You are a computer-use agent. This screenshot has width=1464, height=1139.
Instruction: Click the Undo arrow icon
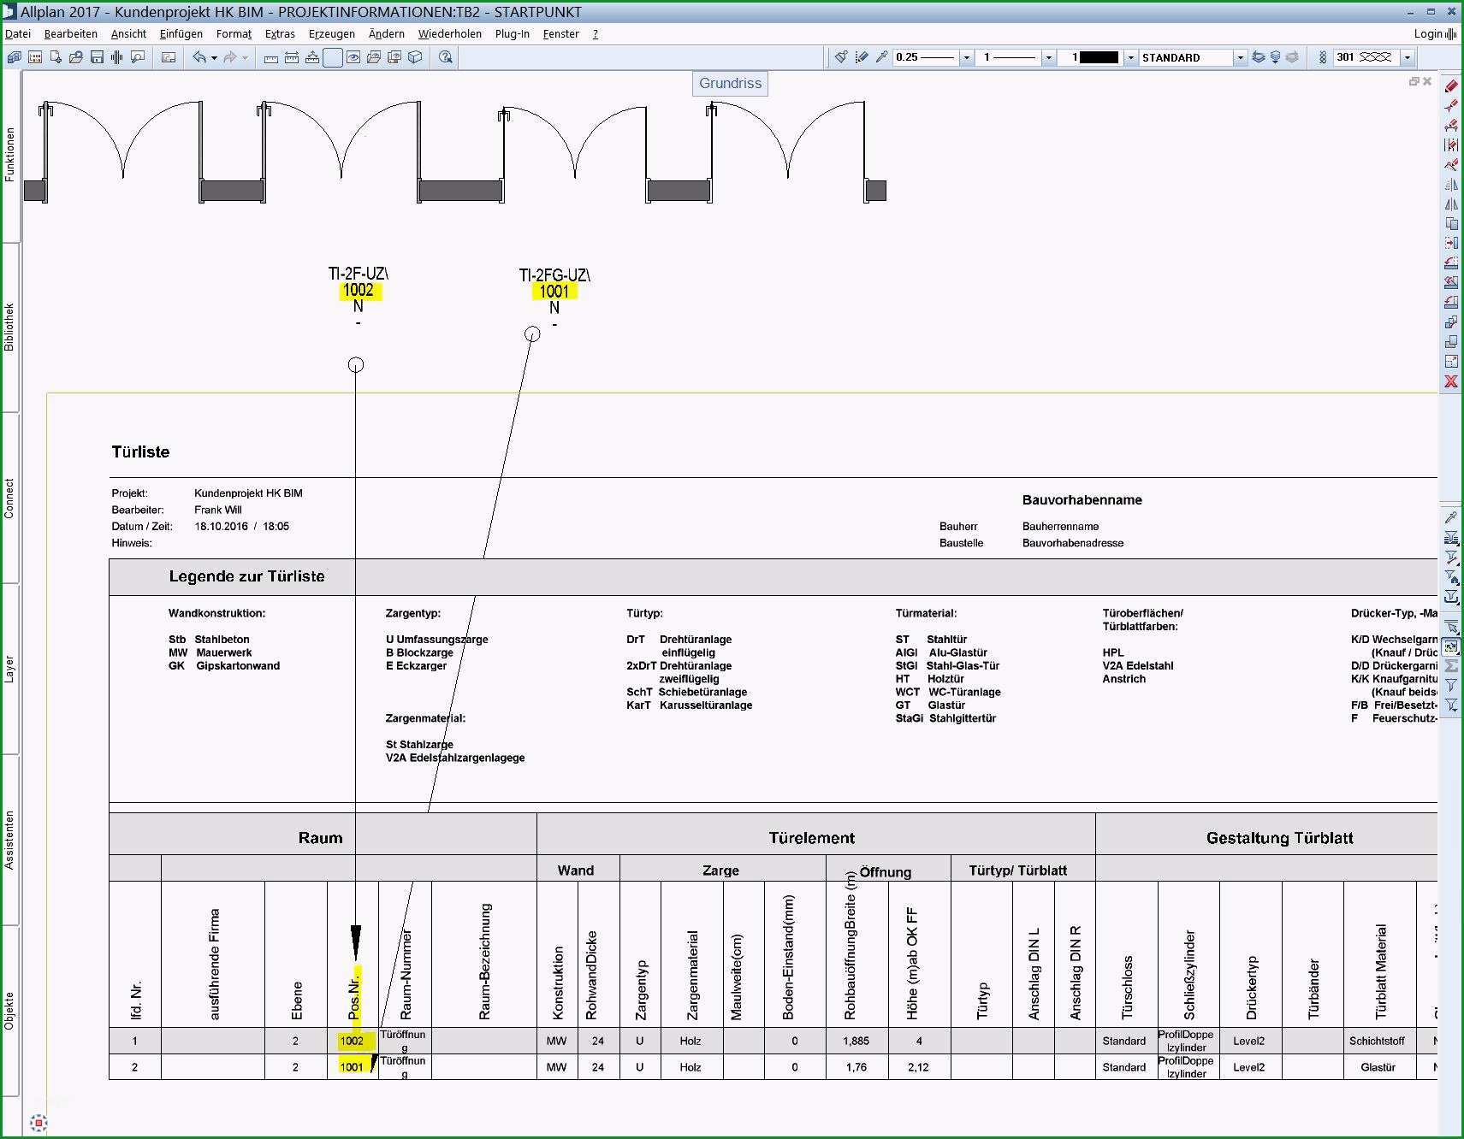[199, 57]
